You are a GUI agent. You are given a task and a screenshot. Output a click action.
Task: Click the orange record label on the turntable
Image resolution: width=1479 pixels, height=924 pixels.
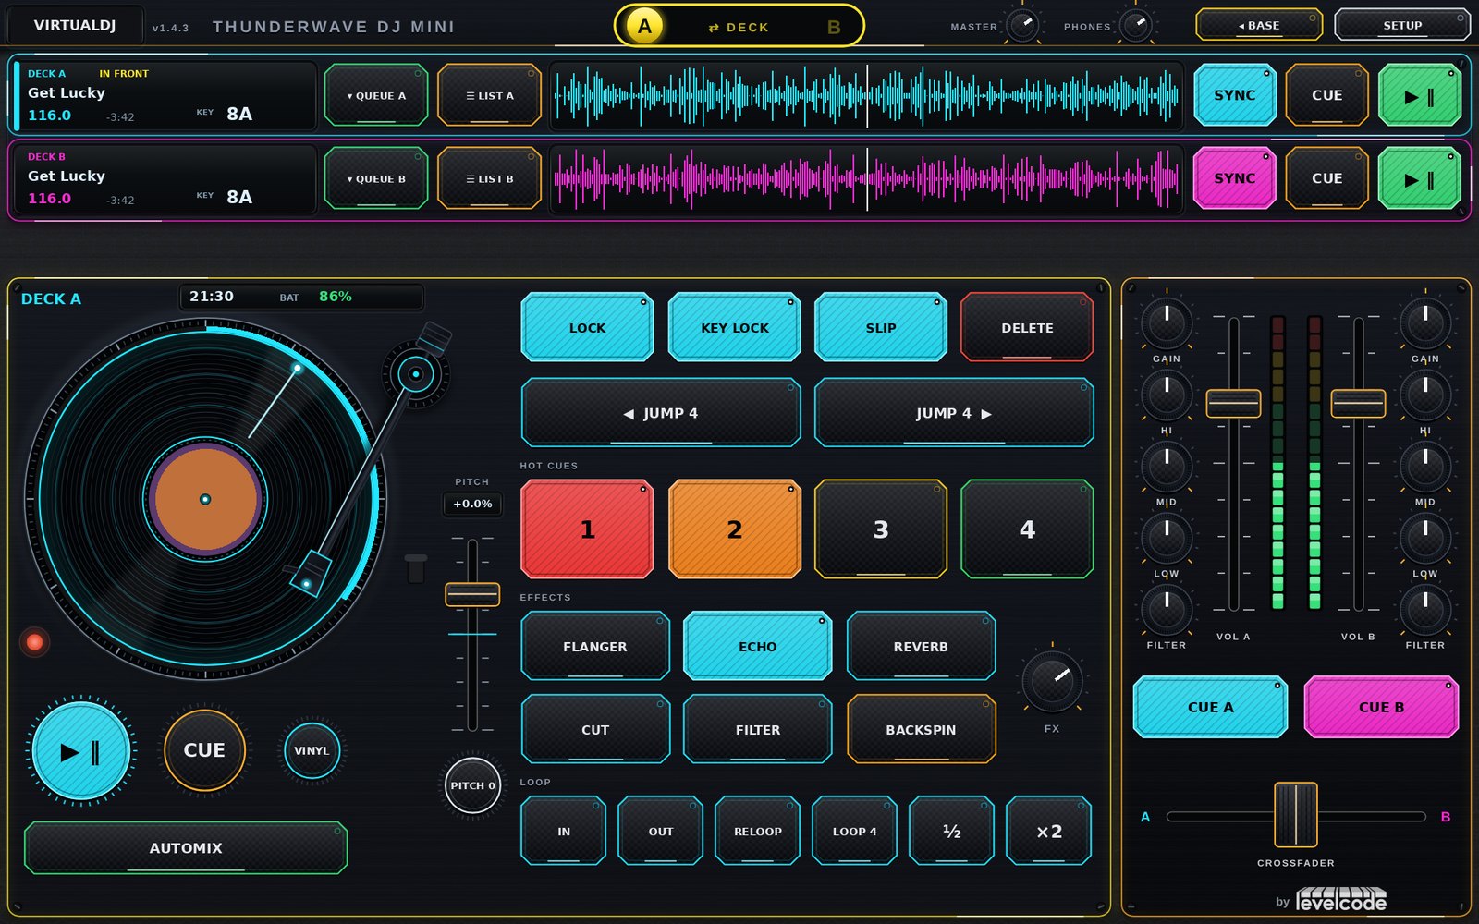(205, 499)
